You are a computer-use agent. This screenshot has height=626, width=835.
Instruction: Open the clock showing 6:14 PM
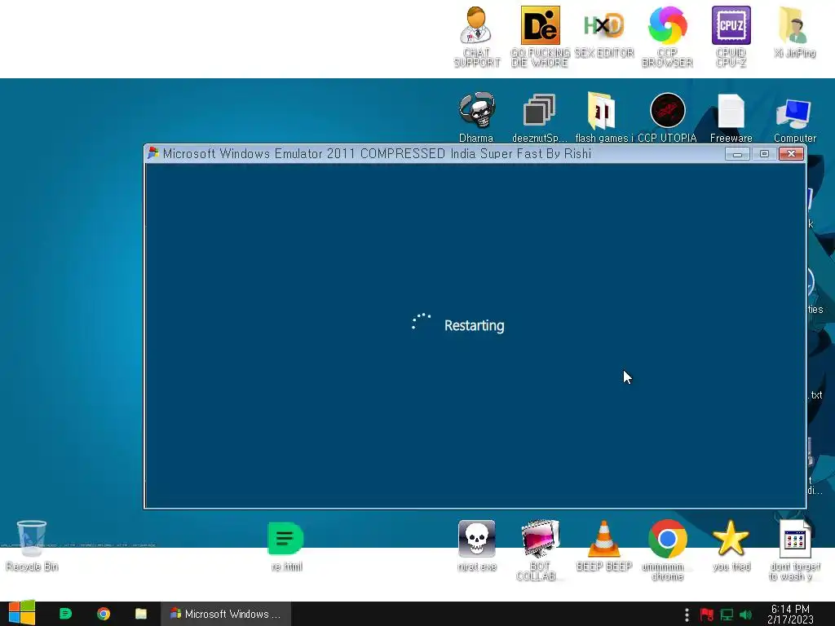(x=790, y=614)
